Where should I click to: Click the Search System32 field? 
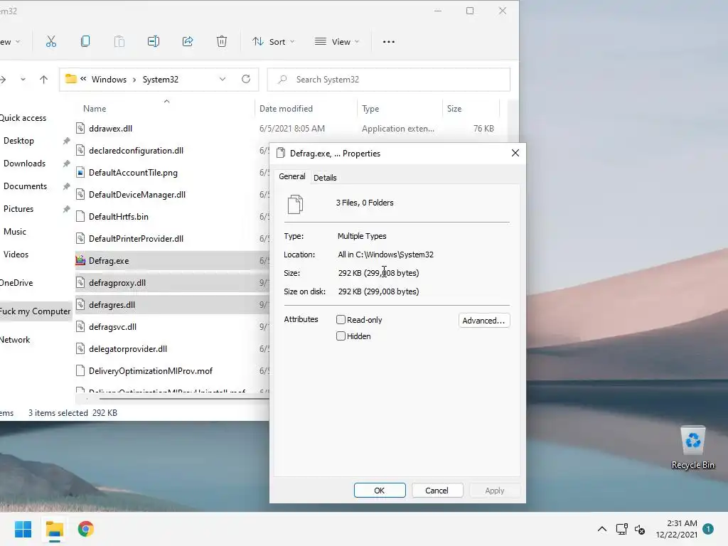coord(389,80)
